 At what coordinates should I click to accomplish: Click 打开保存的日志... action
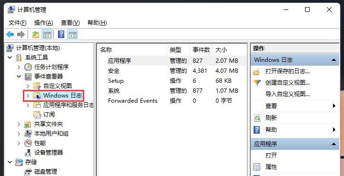tap(287, 71)
